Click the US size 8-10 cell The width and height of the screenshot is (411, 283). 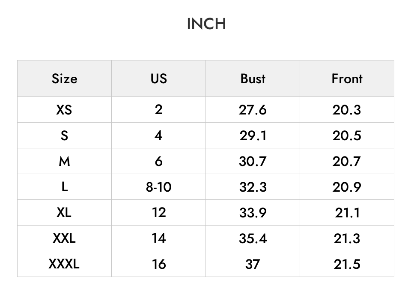(158, 187)
